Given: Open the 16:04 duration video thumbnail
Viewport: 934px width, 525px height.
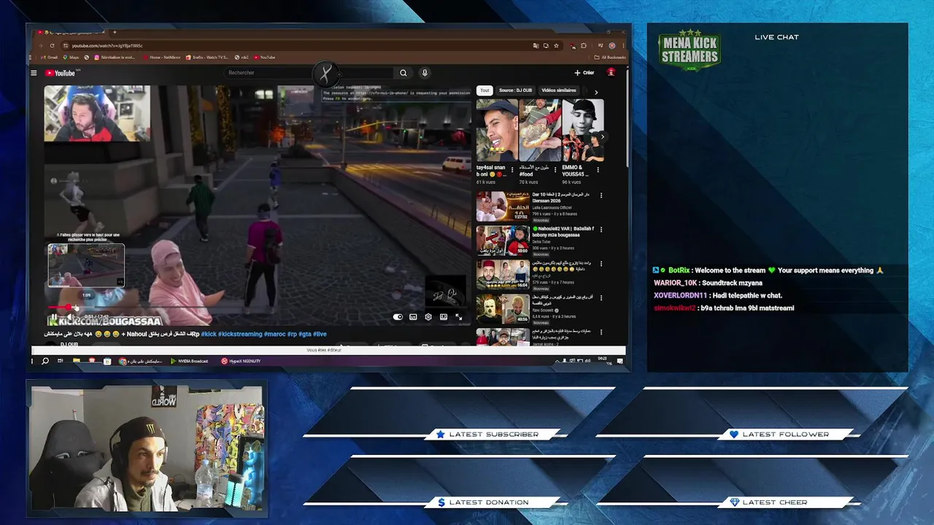Looking at the screenshot, I should [503, 275].
